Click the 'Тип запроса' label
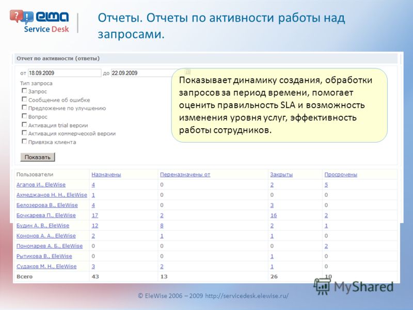413x310 pixels. pyautogui.click(x=36, y=83)
